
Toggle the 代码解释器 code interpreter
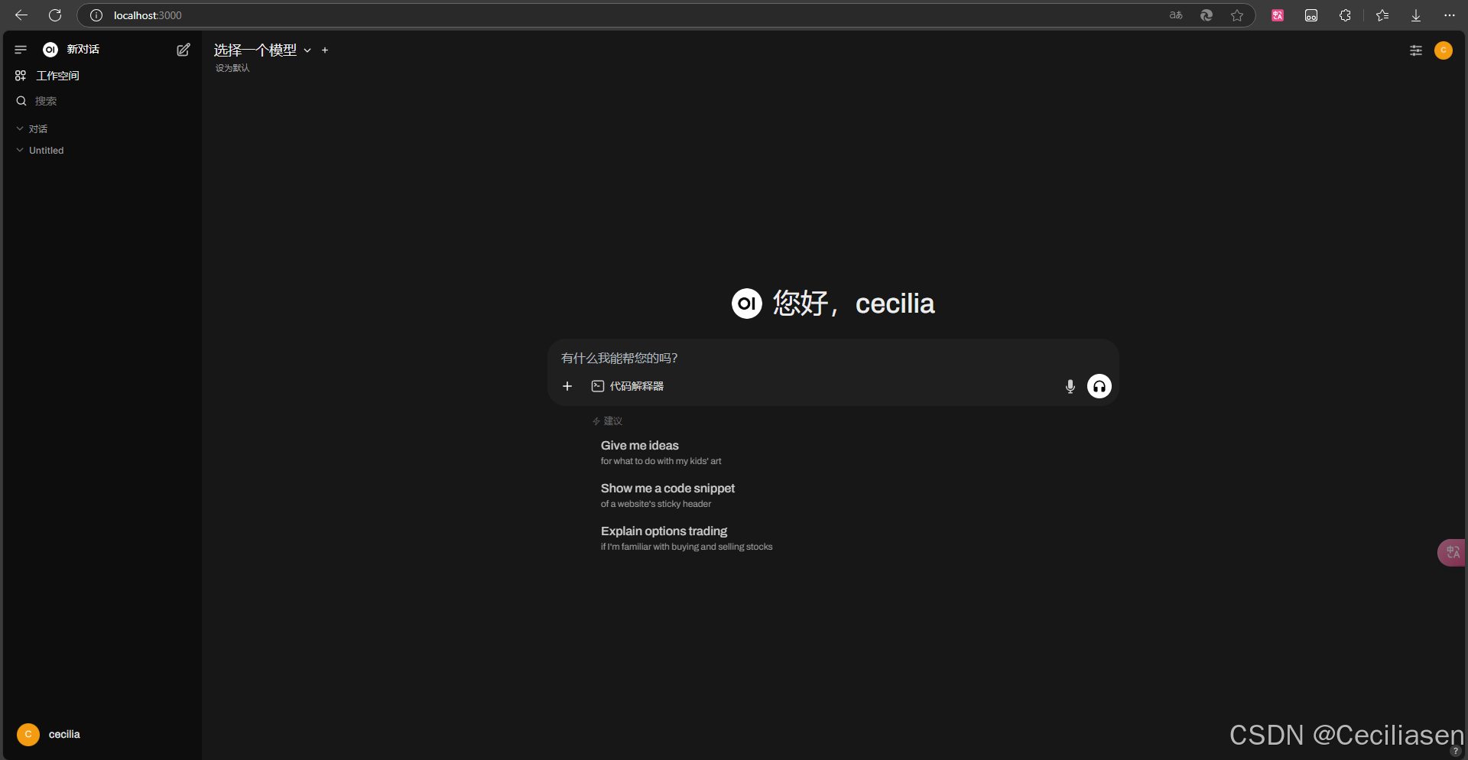628,386
